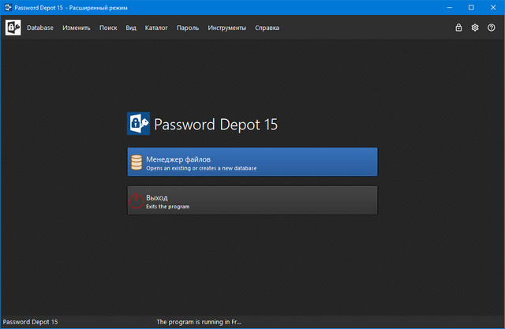Open the Database menu

tap(40, 28)
